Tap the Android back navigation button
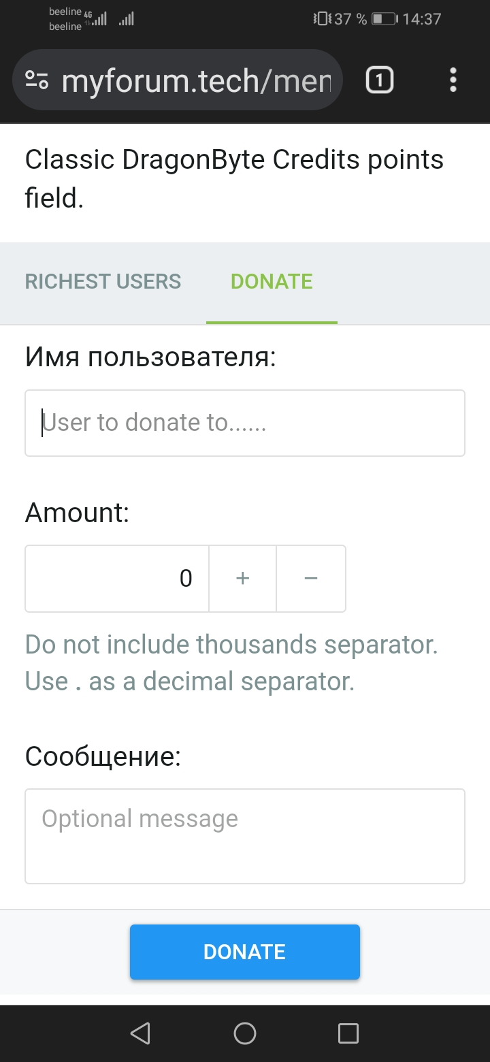 pos(140,1033)
